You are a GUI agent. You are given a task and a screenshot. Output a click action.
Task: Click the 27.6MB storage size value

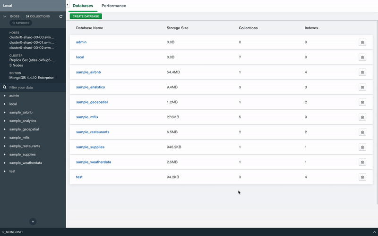click(x=173, y=117)
